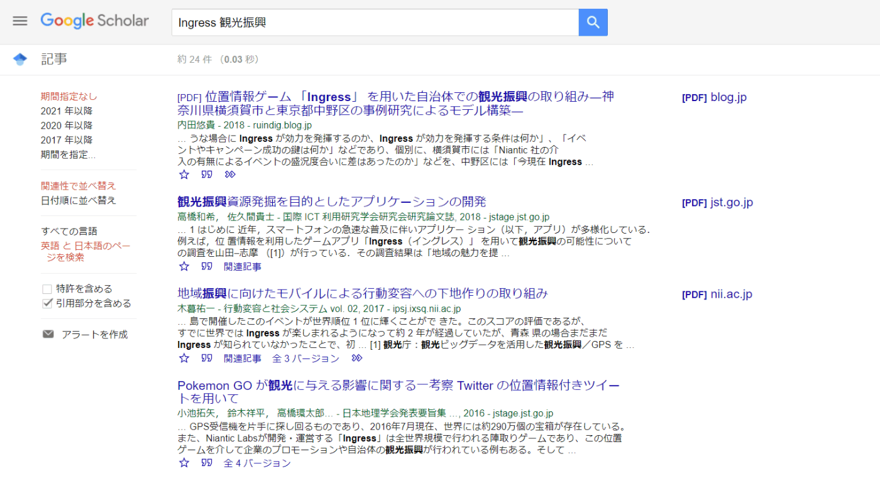Star the 地域振興に向けたモバイル article

pyautogui.click(x=184, y=358)
